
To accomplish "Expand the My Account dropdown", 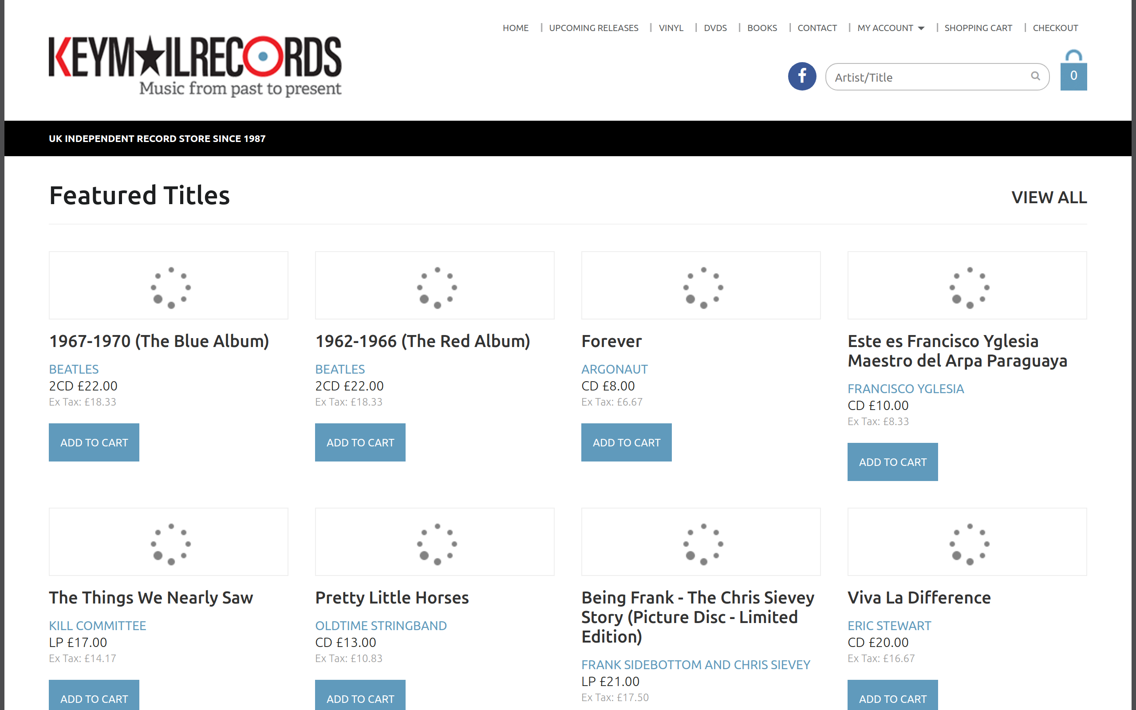I will point(890,28).
